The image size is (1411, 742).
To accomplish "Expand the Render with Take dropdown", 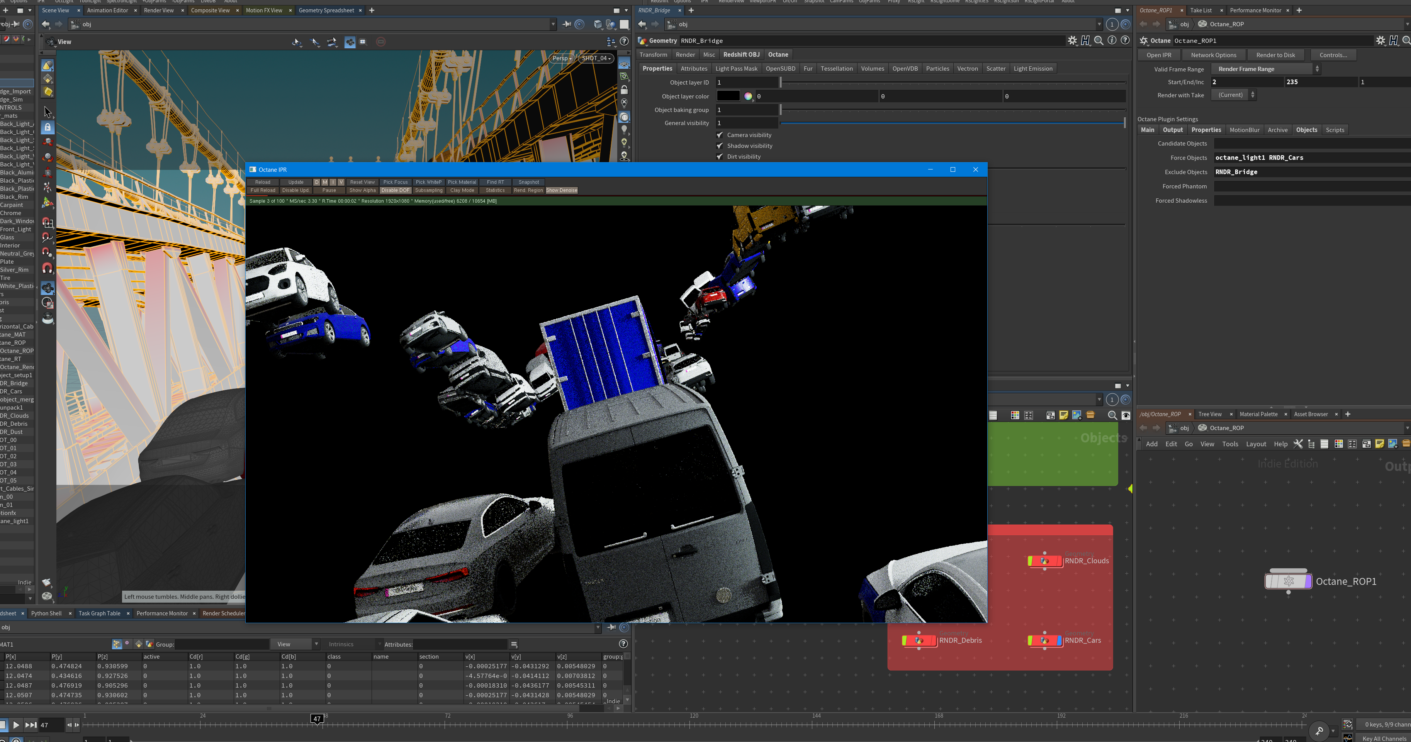I will tap(1233, 95).
